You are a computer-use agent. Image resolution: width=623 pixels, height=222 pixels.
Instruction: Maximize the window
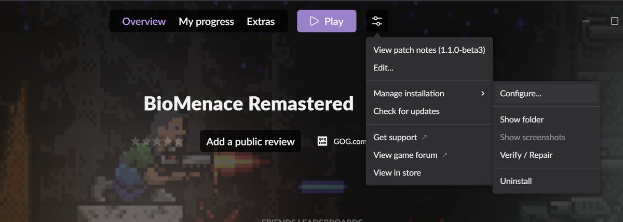click(615, 21)
